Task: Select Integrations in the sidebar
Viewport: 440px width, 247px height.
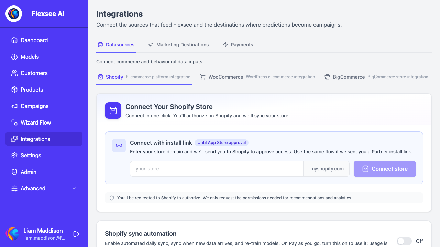Action: tap(44, 139)
